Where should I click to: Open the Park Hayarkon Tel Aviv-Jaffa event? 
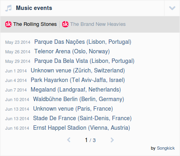click(x=78, y=80)
